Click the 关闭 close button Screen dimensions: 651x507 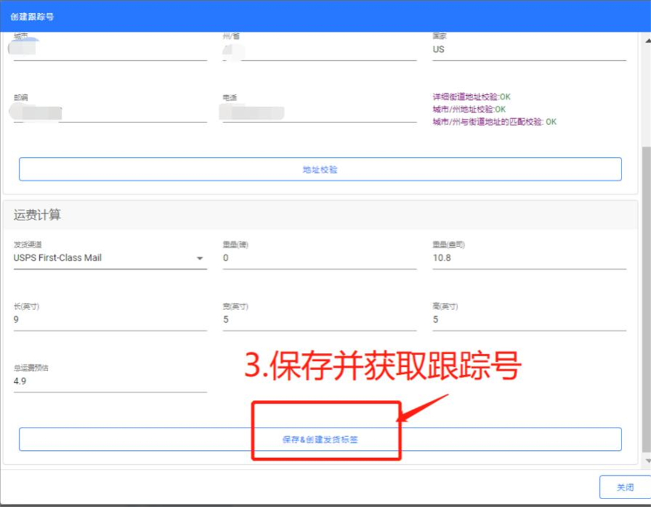pyautogui.click(x=625, y=487)
